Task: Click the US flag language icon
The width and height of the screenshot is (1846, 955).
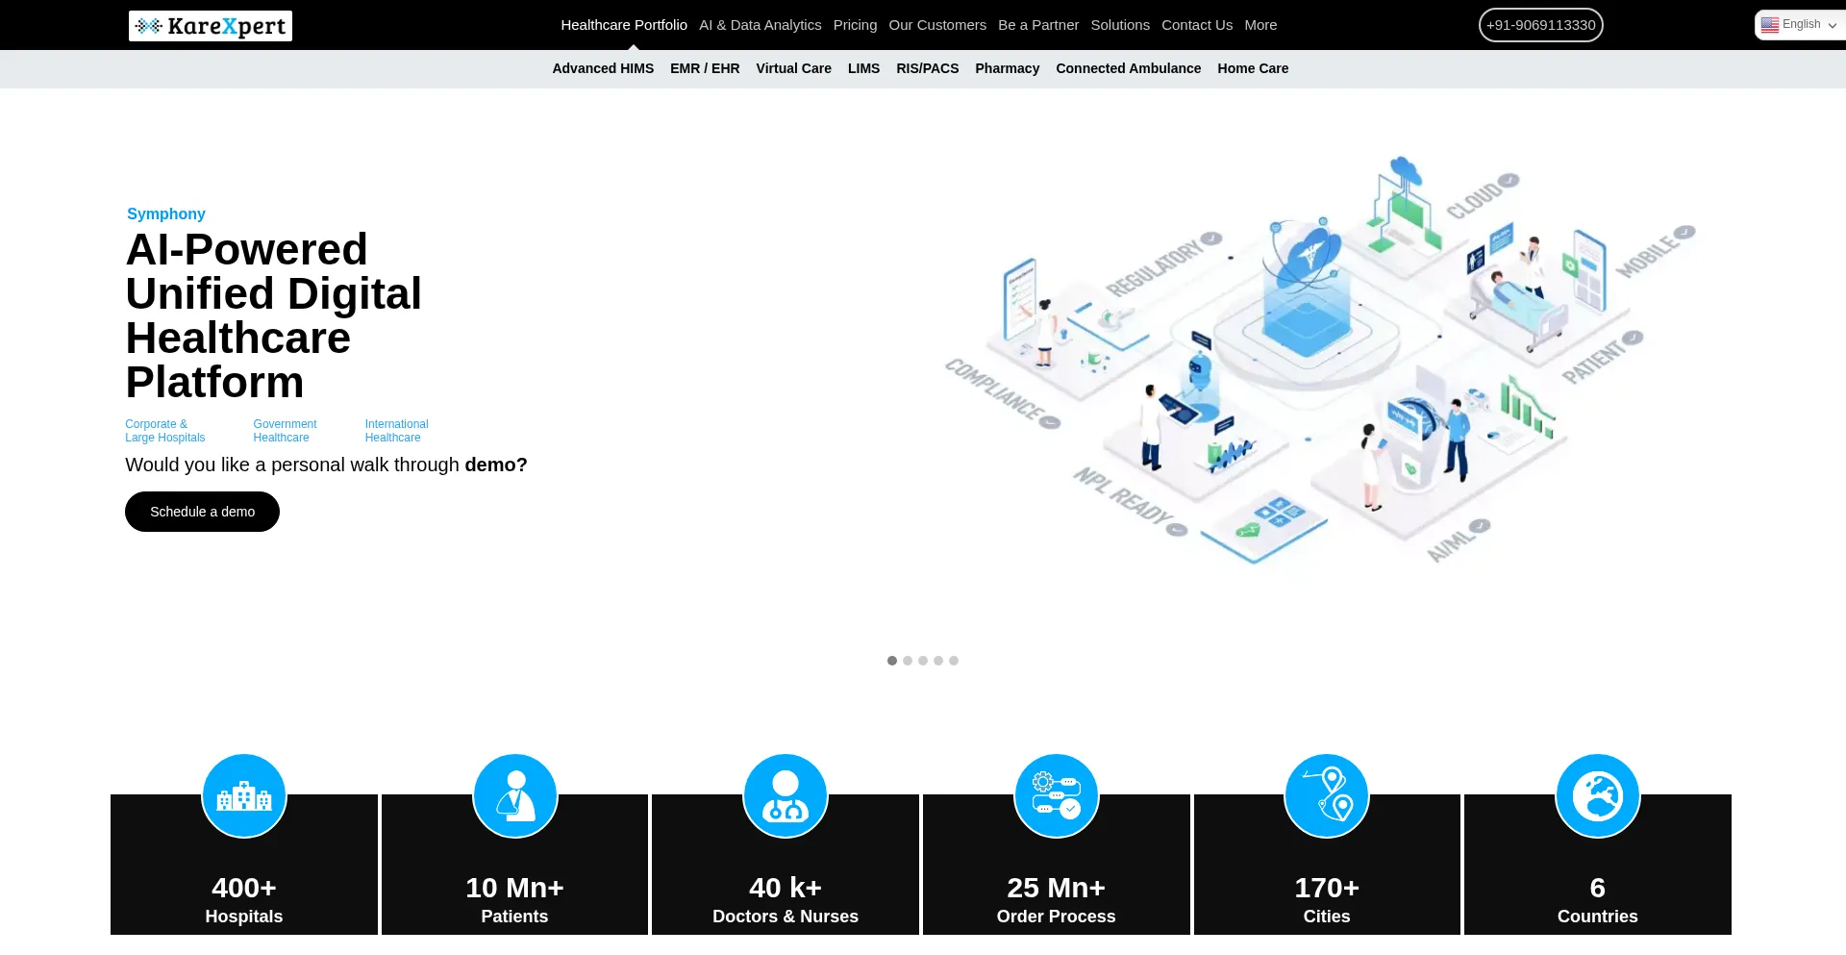Action: (1769, 25)
